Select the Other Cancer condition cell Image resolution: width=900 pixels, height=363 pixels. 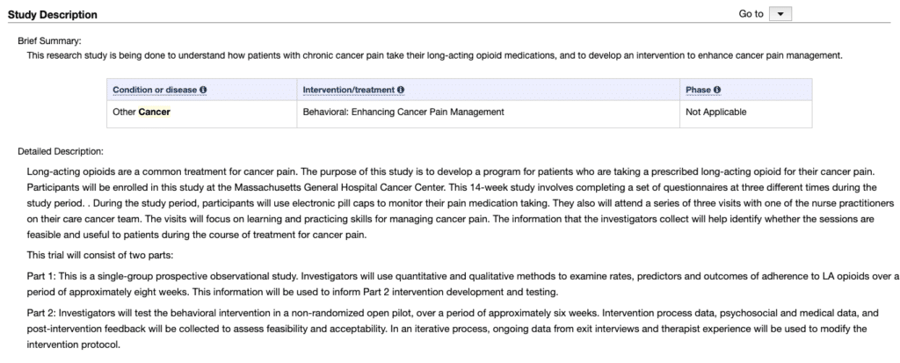click(x=202, y=113)
